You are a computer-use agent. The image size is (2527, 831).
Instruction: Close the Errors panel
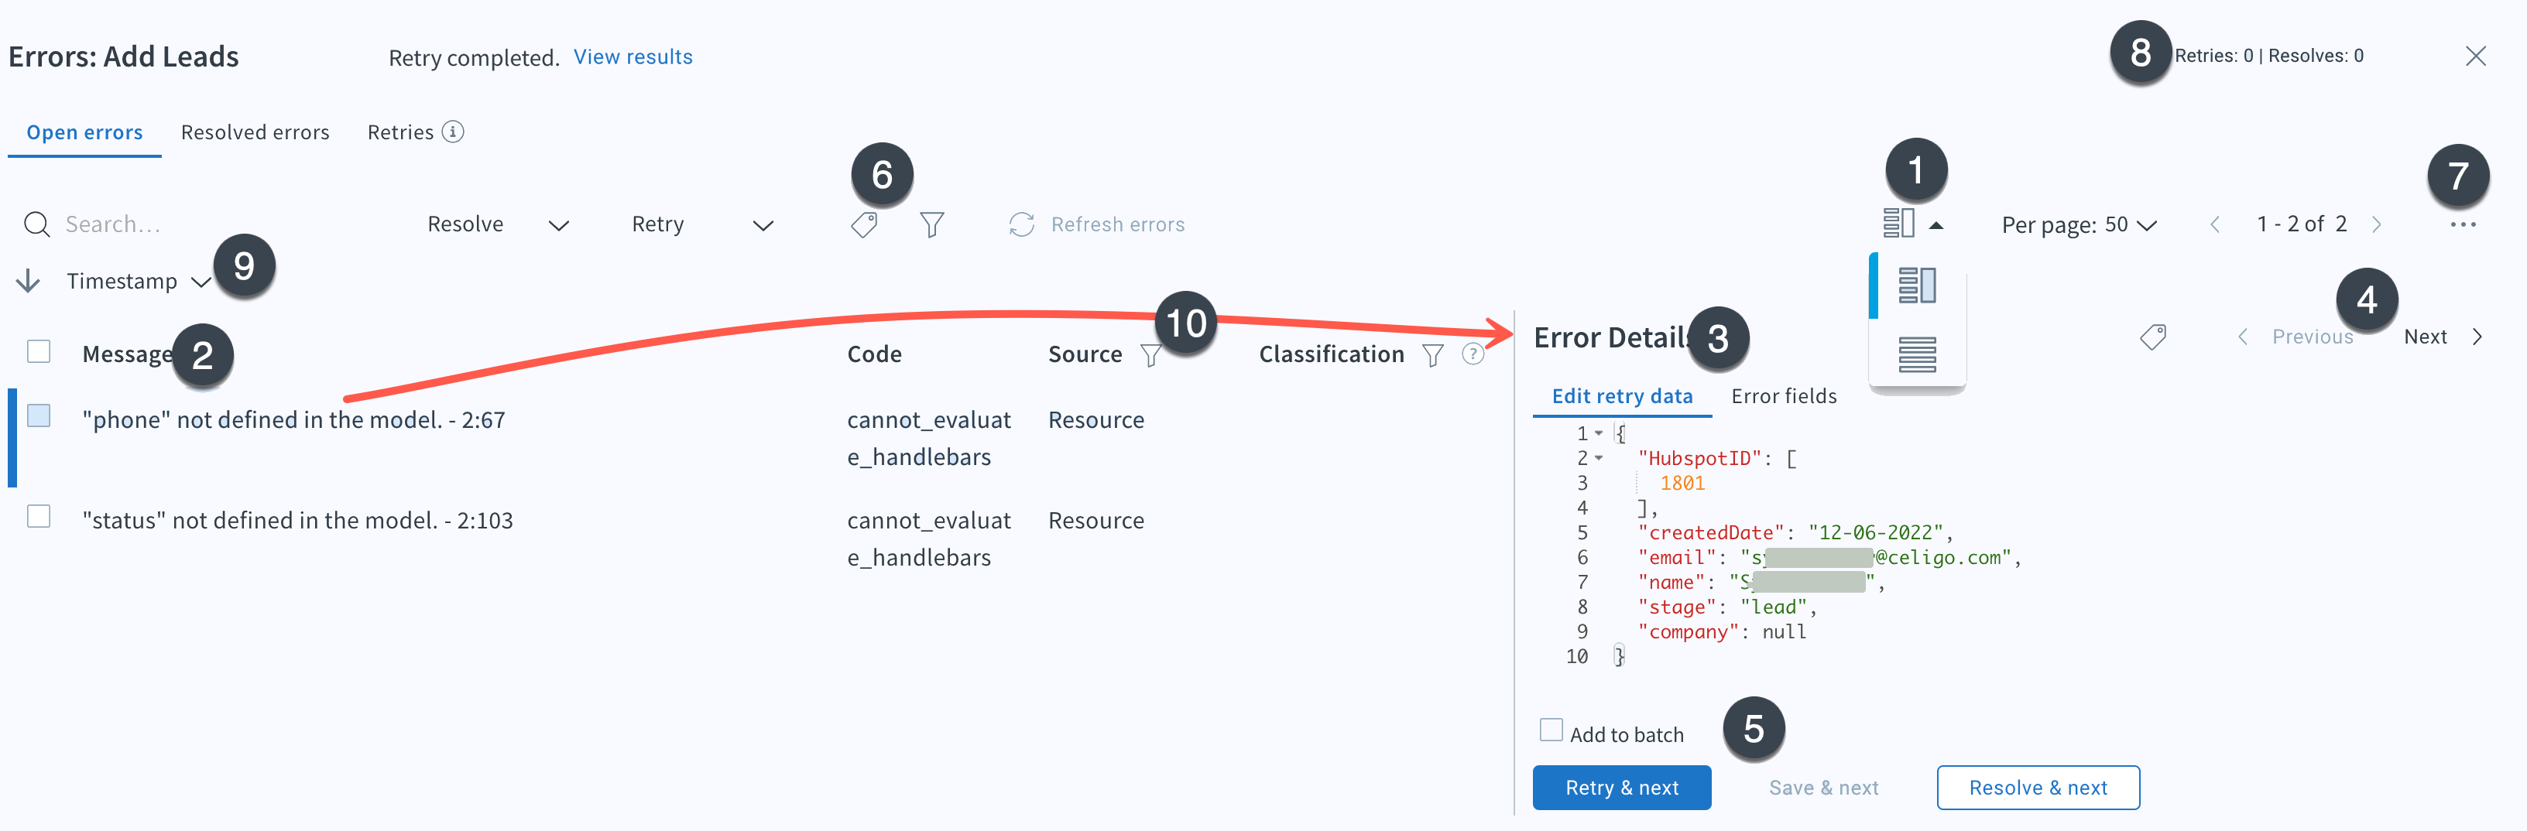pyautogui.click(x=2475, y=56)
